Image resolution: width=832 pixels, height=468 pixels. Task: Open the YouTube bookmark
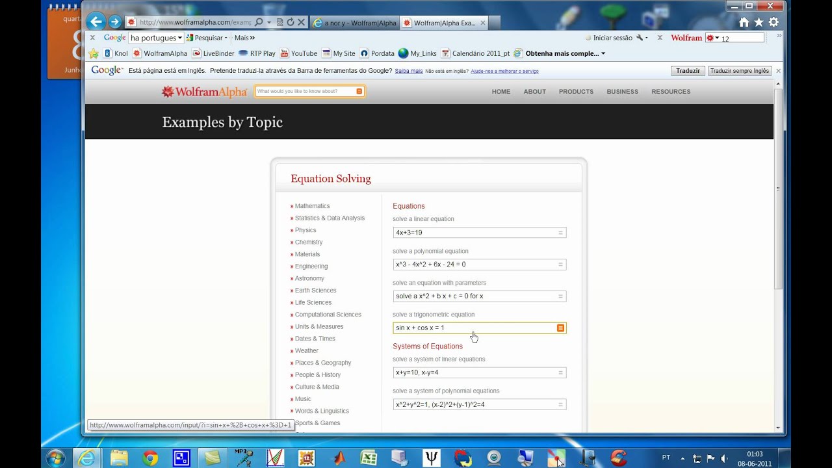tap(299, 53)
